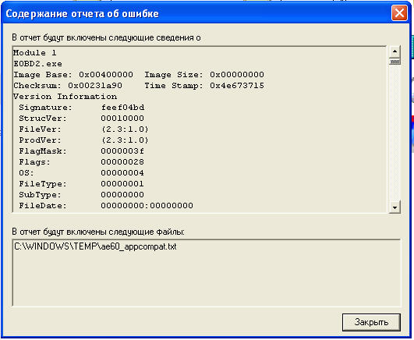Image resolution: width=414 pixels, height=340 pixels.
Task: Close the error report dialog with the X
Action: click(399, 12)
